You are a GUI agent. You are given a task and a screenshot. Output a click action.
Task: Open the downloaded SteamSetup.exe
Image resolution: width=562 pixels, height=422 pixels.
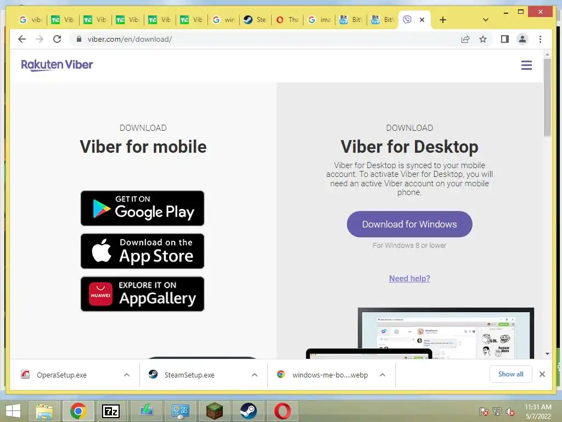coord(189,375)
